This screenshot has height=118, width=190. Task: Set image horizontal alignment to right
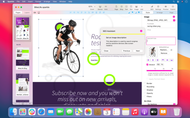pyautogui.click(x=157, y=60)
